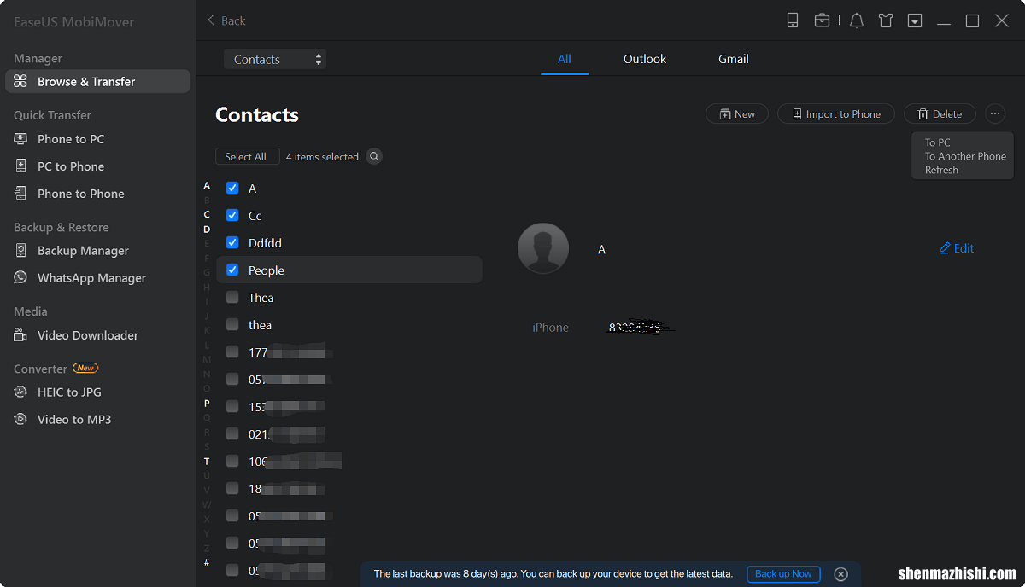Check the contact starting with 177

[x=232, y=352]
